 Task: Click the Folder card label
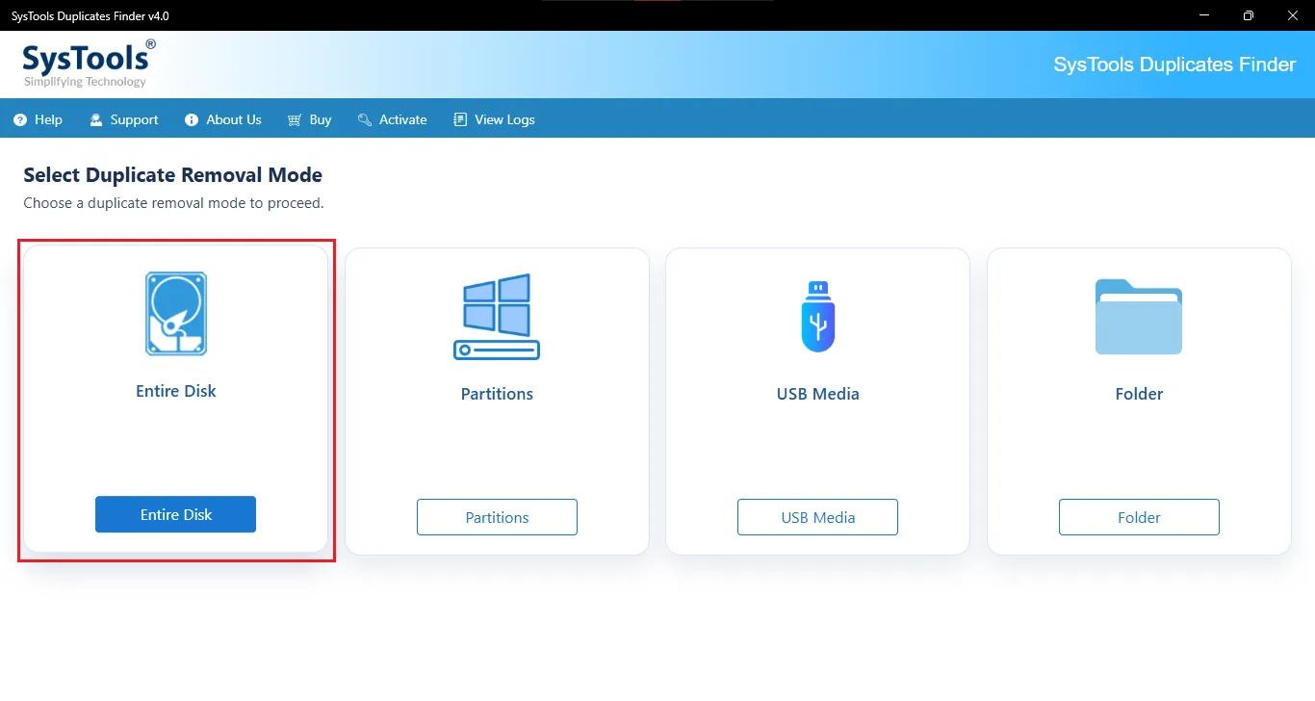click(x=1139, y=394)
